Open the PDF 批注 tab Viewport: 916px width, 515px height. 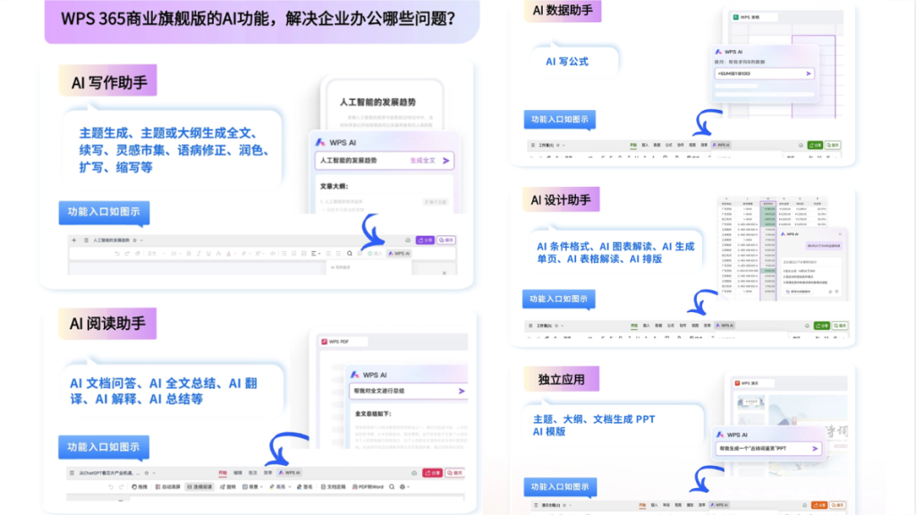click(x=253, y=473)
